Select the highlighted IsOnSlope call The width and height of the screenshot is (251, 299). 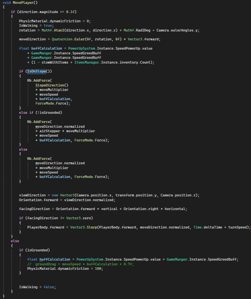click(36, 71)
